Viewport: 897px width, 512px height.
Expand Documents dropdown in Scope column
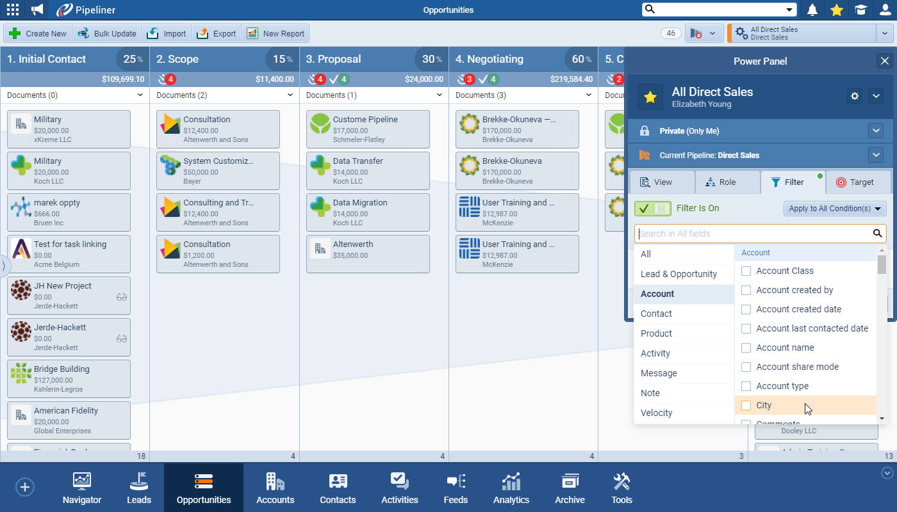point(290,95)
